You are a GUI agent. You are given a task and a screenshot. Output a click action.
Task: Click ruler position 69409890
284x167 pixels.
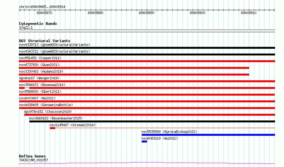point(146,13)
